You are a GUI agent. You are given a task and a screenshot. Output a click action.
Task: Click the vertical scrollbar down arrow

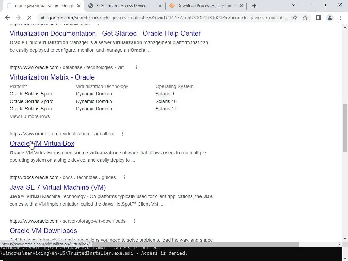(x=345, y=239)
